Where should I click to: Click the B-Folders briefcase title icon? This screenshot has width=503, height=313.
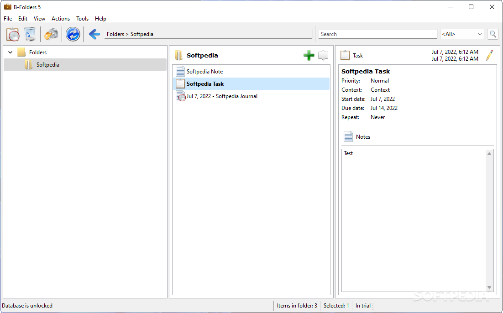pyautogui.click(x=7, y=7)
